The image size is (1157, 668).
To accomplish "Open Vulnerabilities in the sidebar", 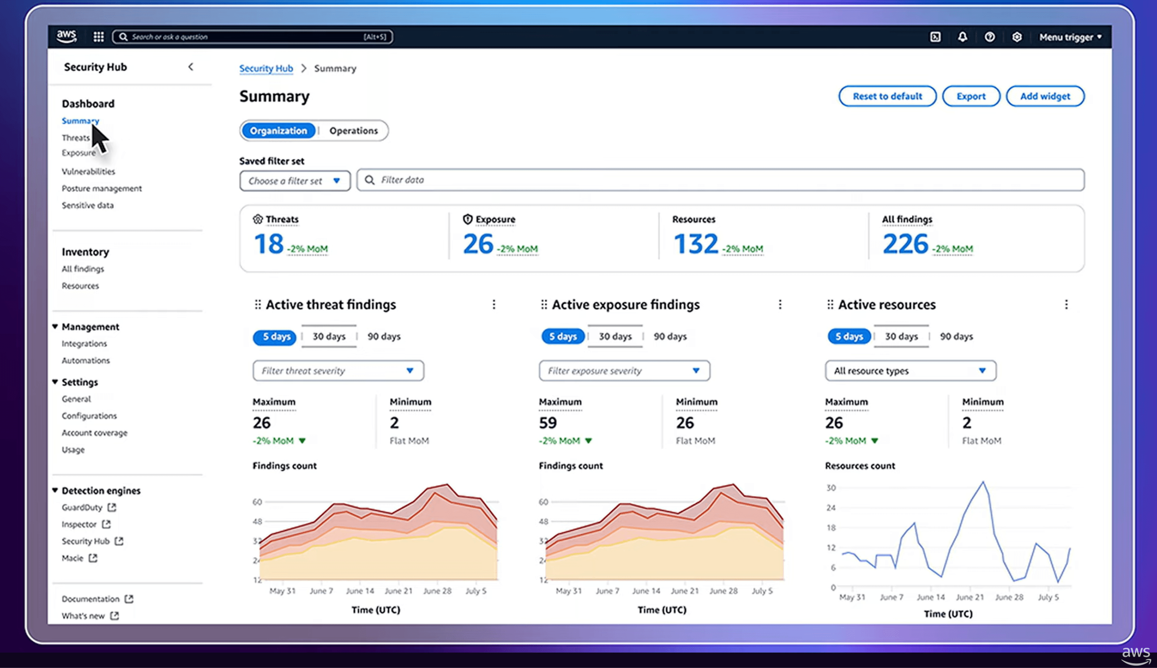I will 89,171.
